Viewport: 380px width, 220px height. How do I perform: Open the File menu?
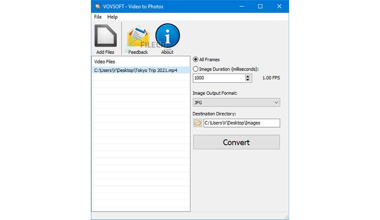[x=98, y=17]
